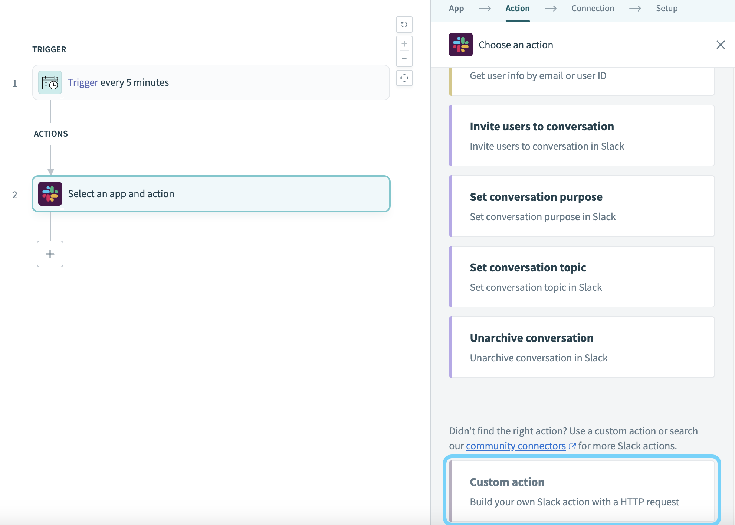Screen dimensions: 735x525
Task: Add a new step with the plus button
Action: [x=50, y=254]
